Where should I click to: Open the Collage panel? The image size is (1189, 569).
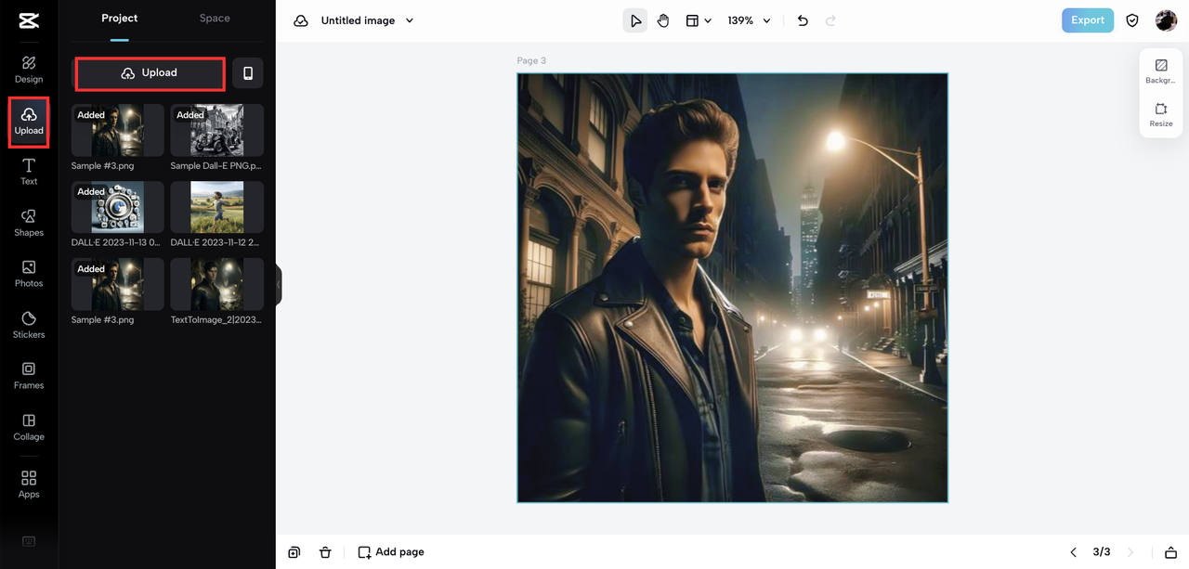click(x=29, y=427)
